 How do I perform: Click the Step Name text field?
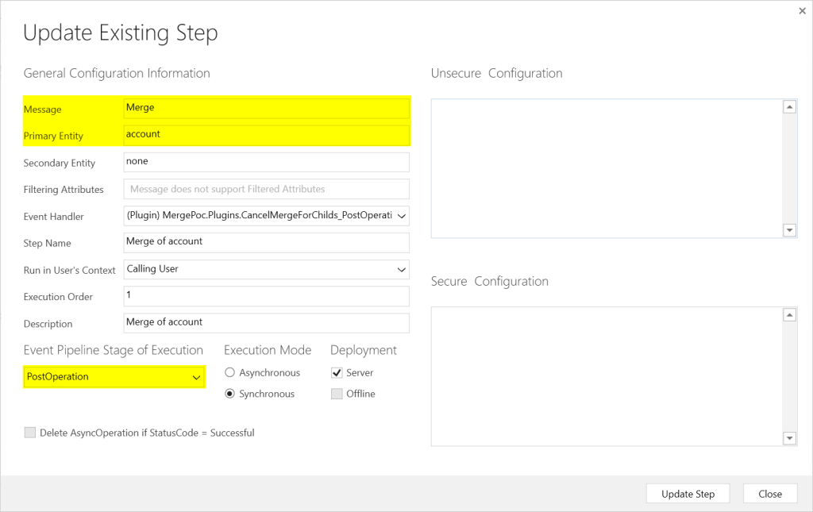click(x=266, y=242)
